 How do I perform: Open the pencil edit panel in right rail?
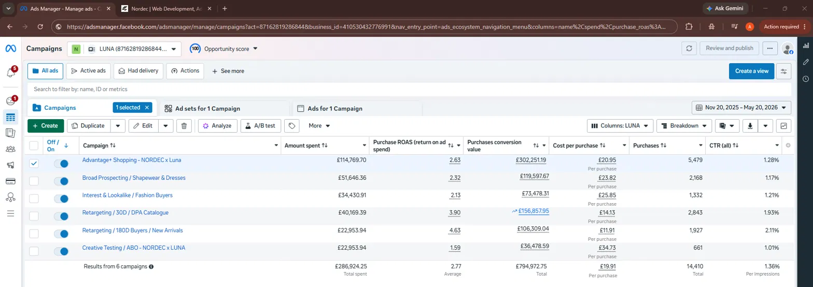[805, 62]
